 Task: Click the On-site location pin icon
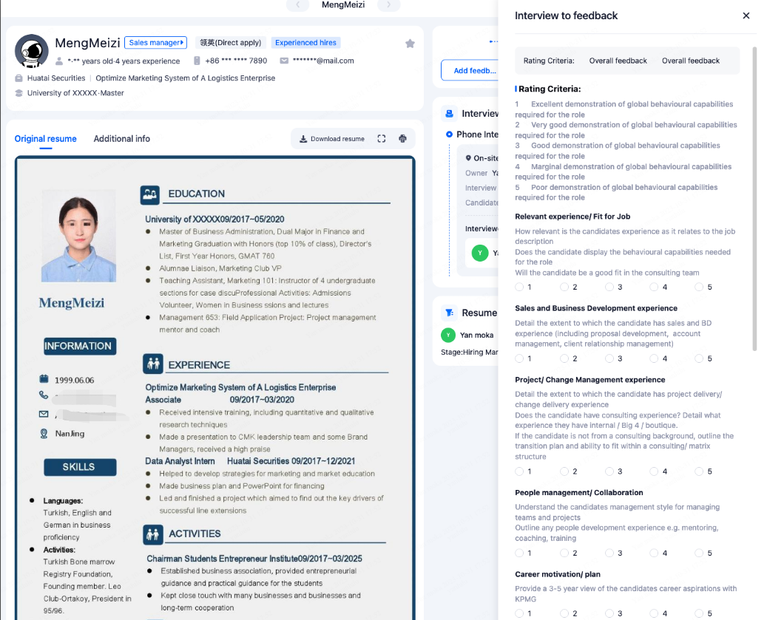point(468,158)
